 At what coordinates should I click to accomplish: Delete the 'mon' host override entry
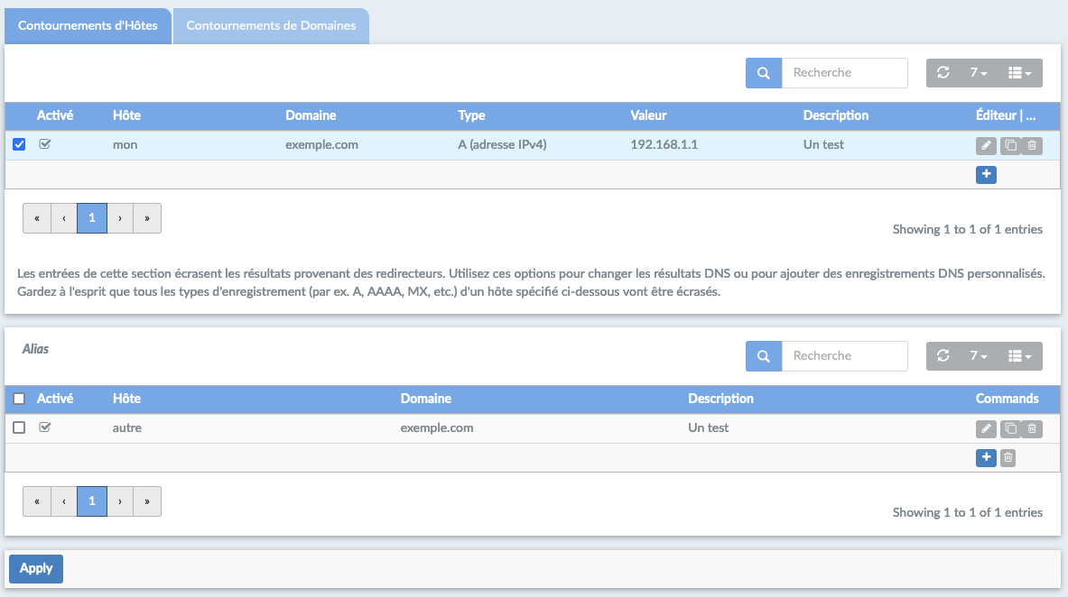[1032, 146]
